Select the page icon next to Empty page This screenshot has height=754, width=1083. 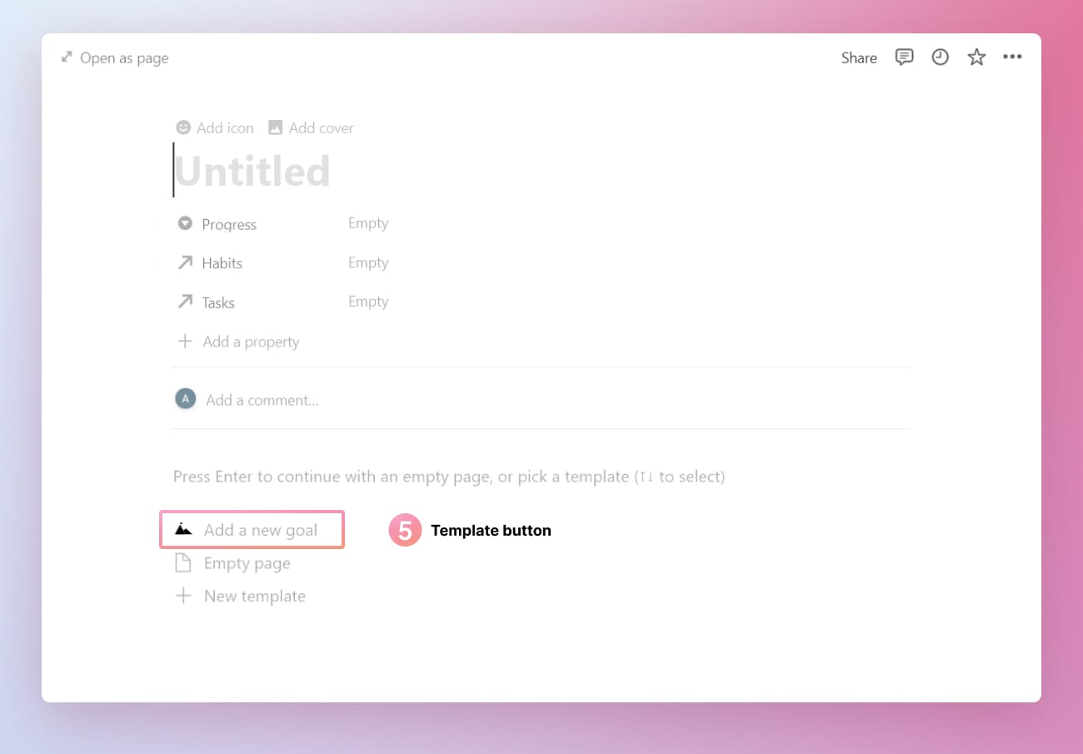tap(183, 562)
